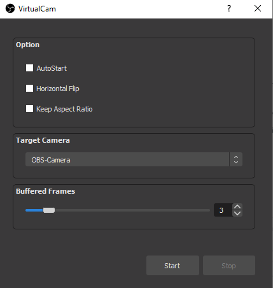Viewport: 273px width, 288px height.
Task: Click the blue filled slider portion
Action: 34,210
